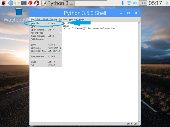Click the Python 3 taskbar window button
Viewport: 170px width, 127px height.
pos(58,3)
